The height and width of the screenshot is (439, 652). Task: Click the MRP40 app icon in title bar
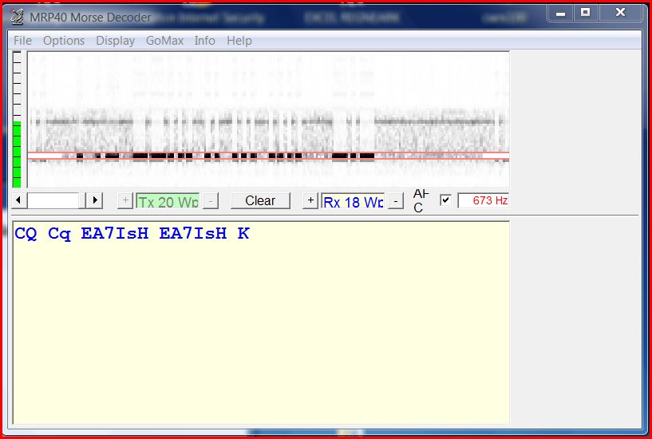pyautogui.click(x=18, y=17)
